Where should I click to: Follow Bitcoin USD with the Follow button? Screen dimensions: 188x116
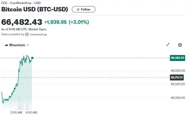tap(83, 9)
